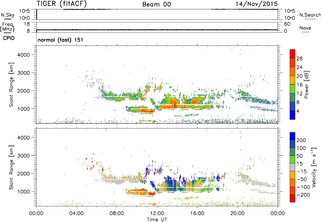Select the N.Sky legend label

point(8,15)
